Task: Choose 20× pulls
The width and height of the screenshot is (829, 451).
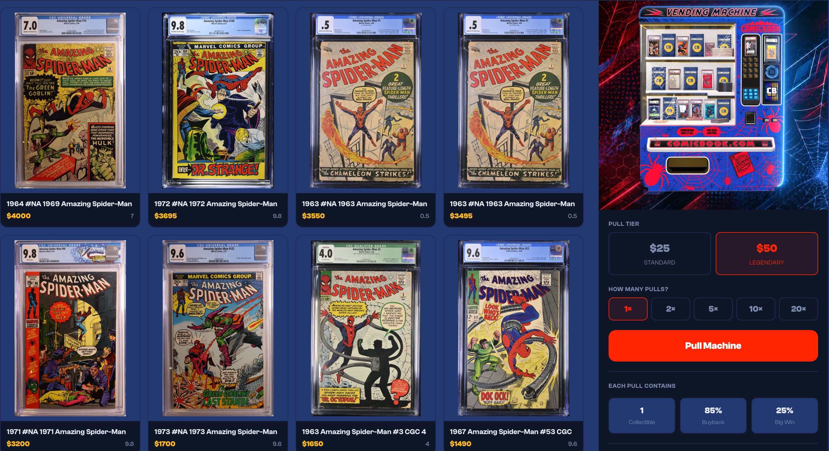Action: point(798,309)
